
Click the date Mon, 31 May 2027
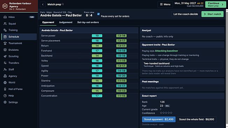185,3
